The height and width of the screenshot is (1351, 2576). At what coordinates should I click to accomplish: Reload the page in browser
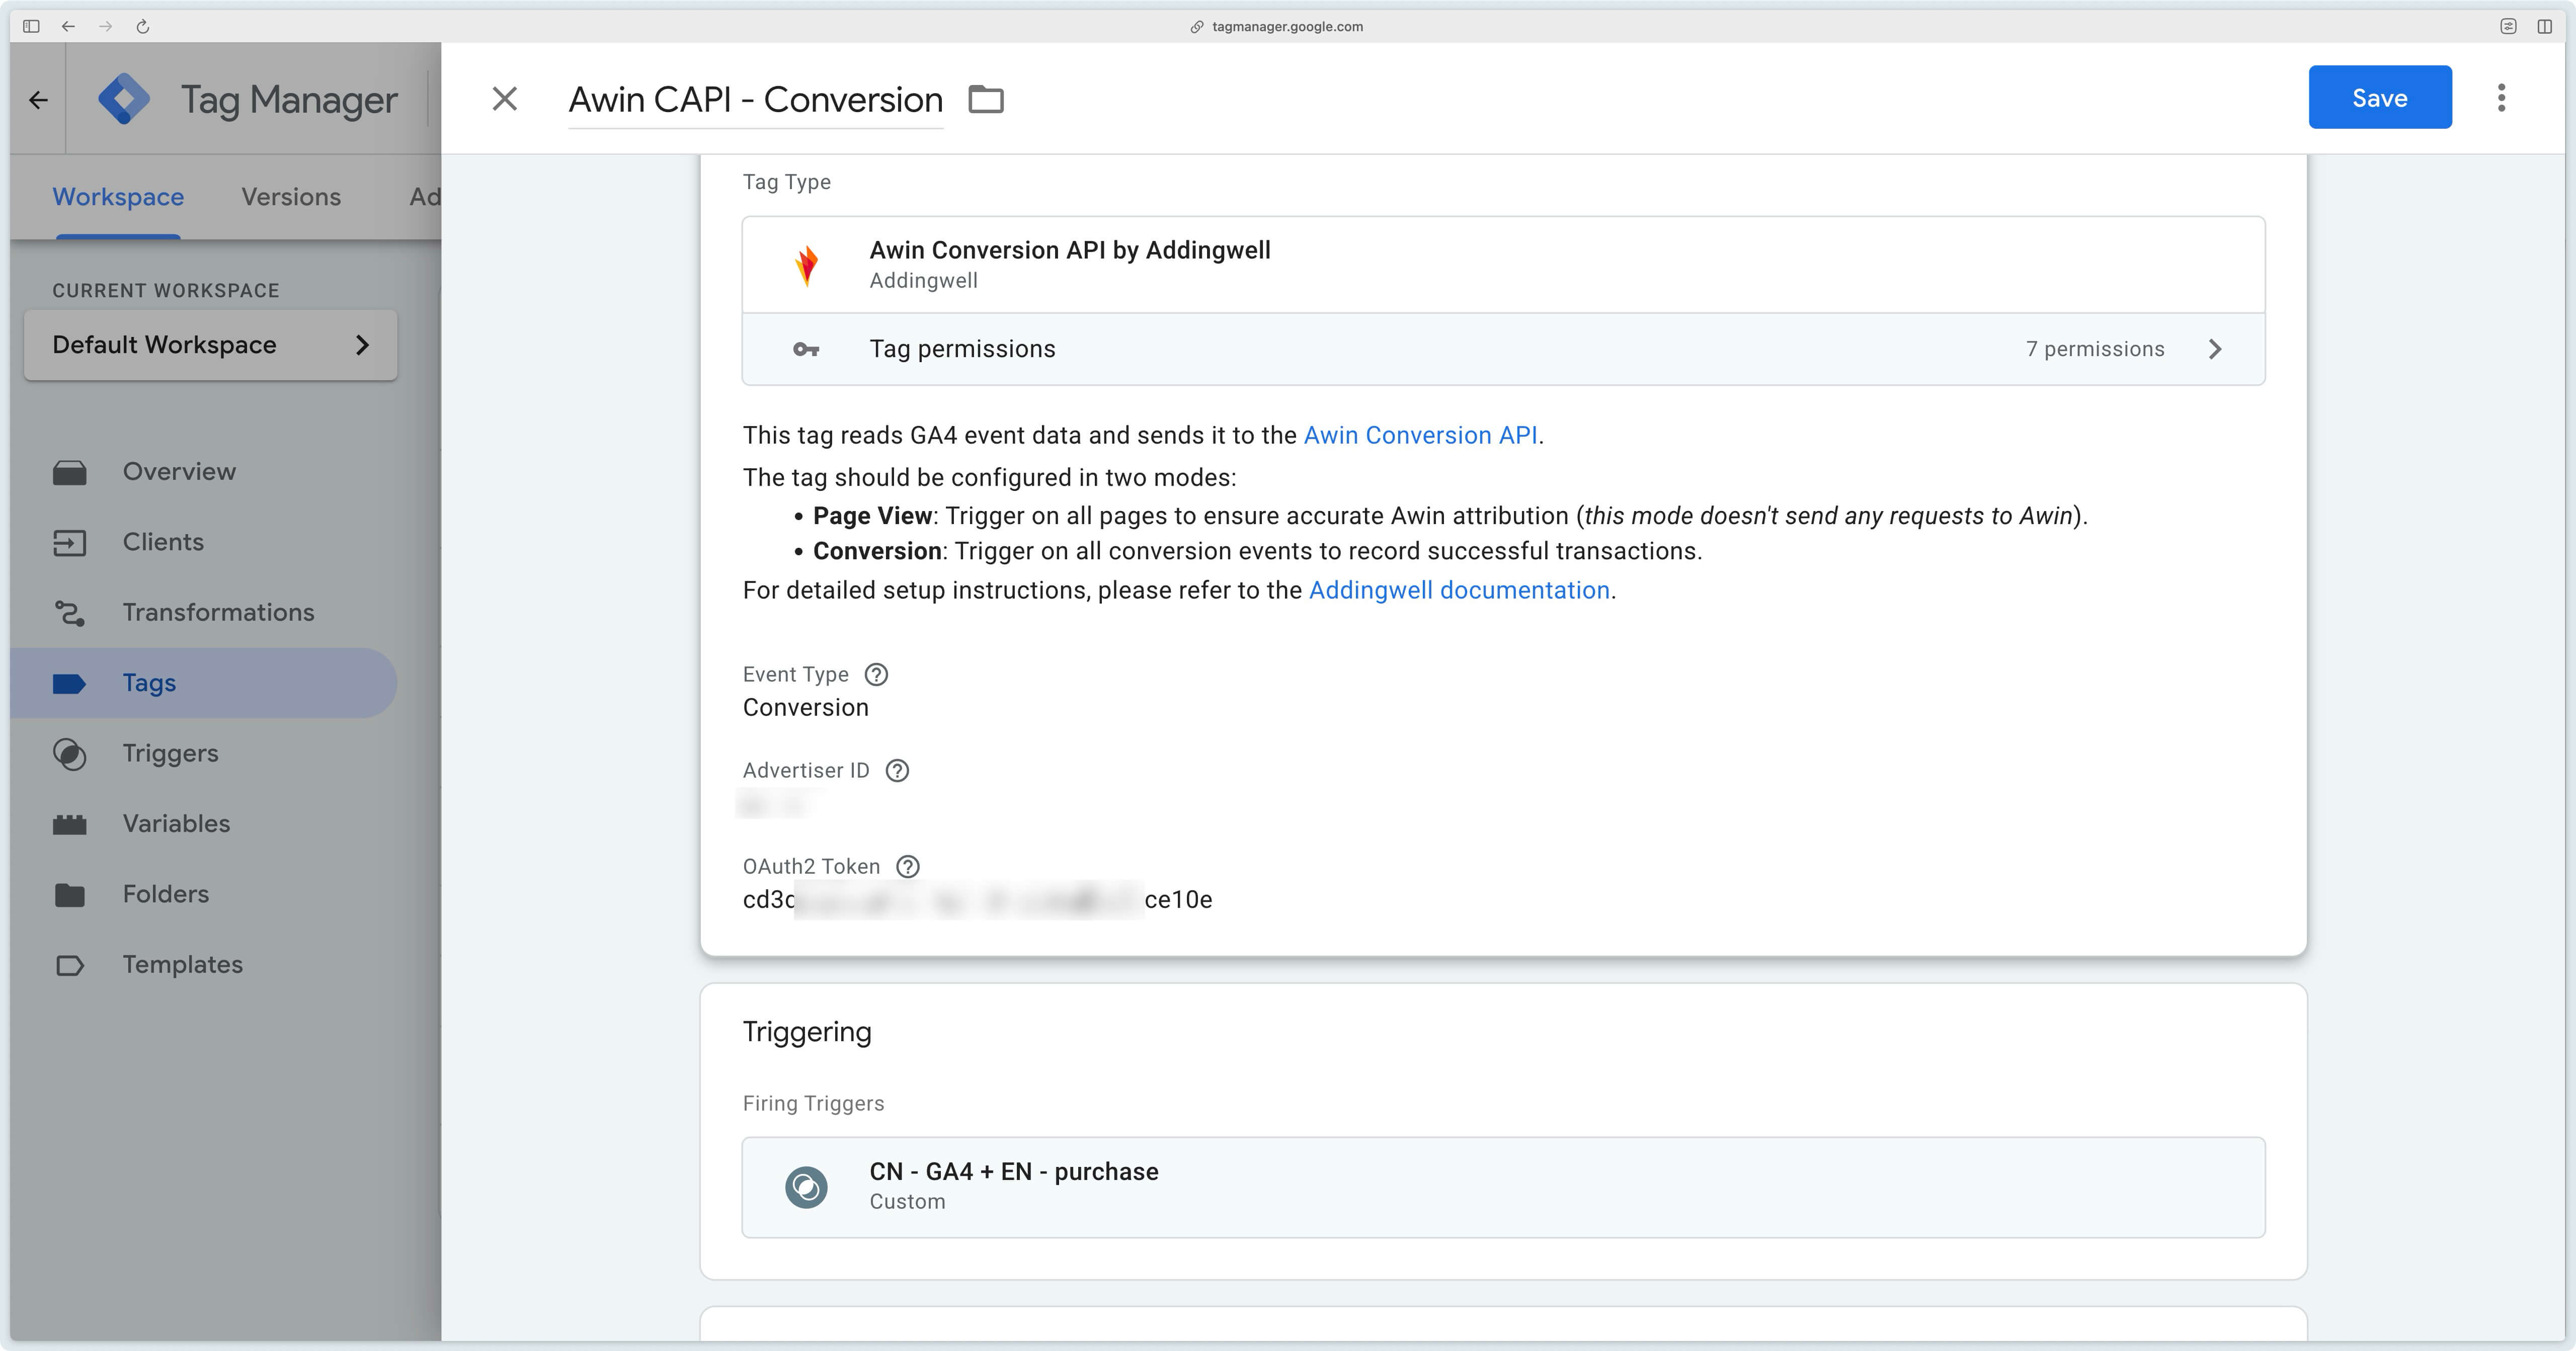click(142, 26)
